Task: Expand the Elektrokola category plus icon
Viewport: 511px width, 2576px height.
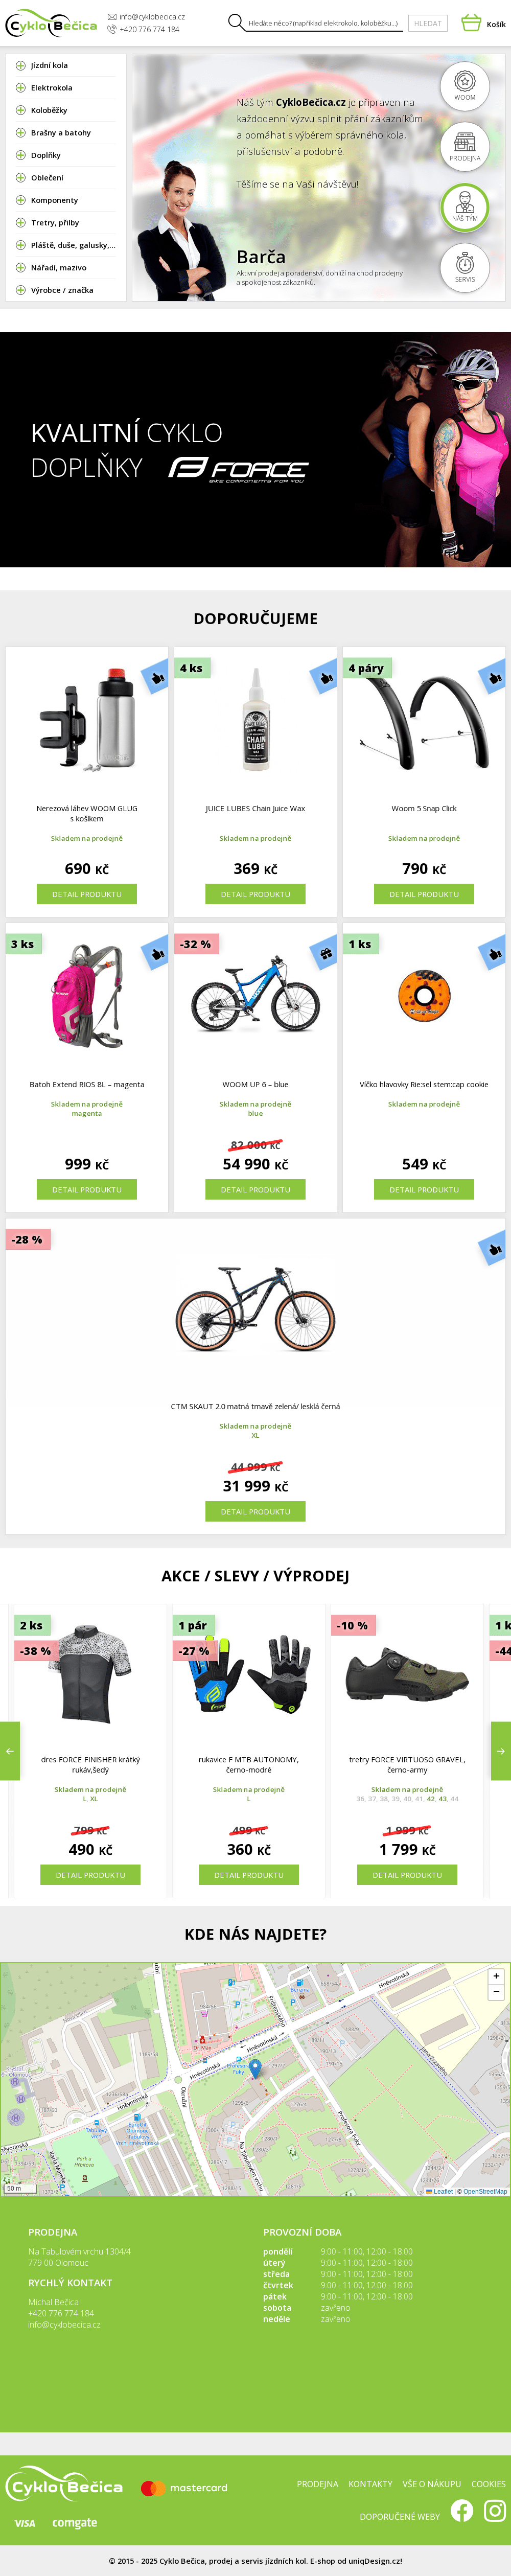Action: (x=20, y=88)
